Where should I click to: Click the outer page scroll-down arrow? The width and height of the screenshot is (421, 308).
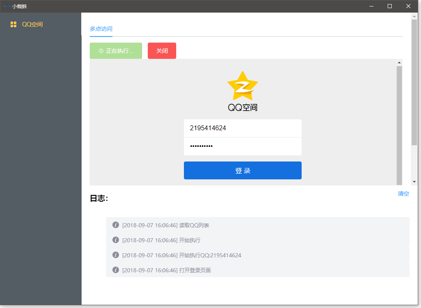[x=414, y=182]
